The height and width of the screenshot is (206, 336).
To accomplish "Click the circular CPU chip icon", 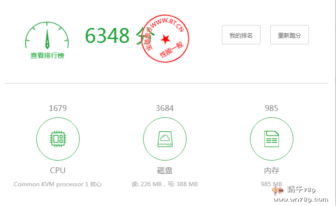I will click(x=58, y=139).
